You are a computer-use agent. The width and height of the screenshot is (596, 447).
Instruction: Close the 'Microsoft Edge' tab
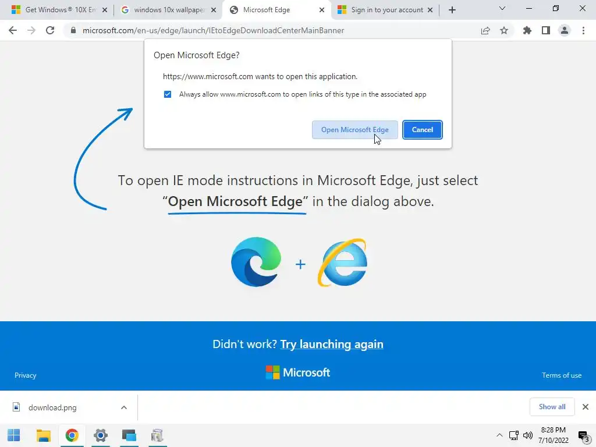pyautogui.click(x=322, y=10)
